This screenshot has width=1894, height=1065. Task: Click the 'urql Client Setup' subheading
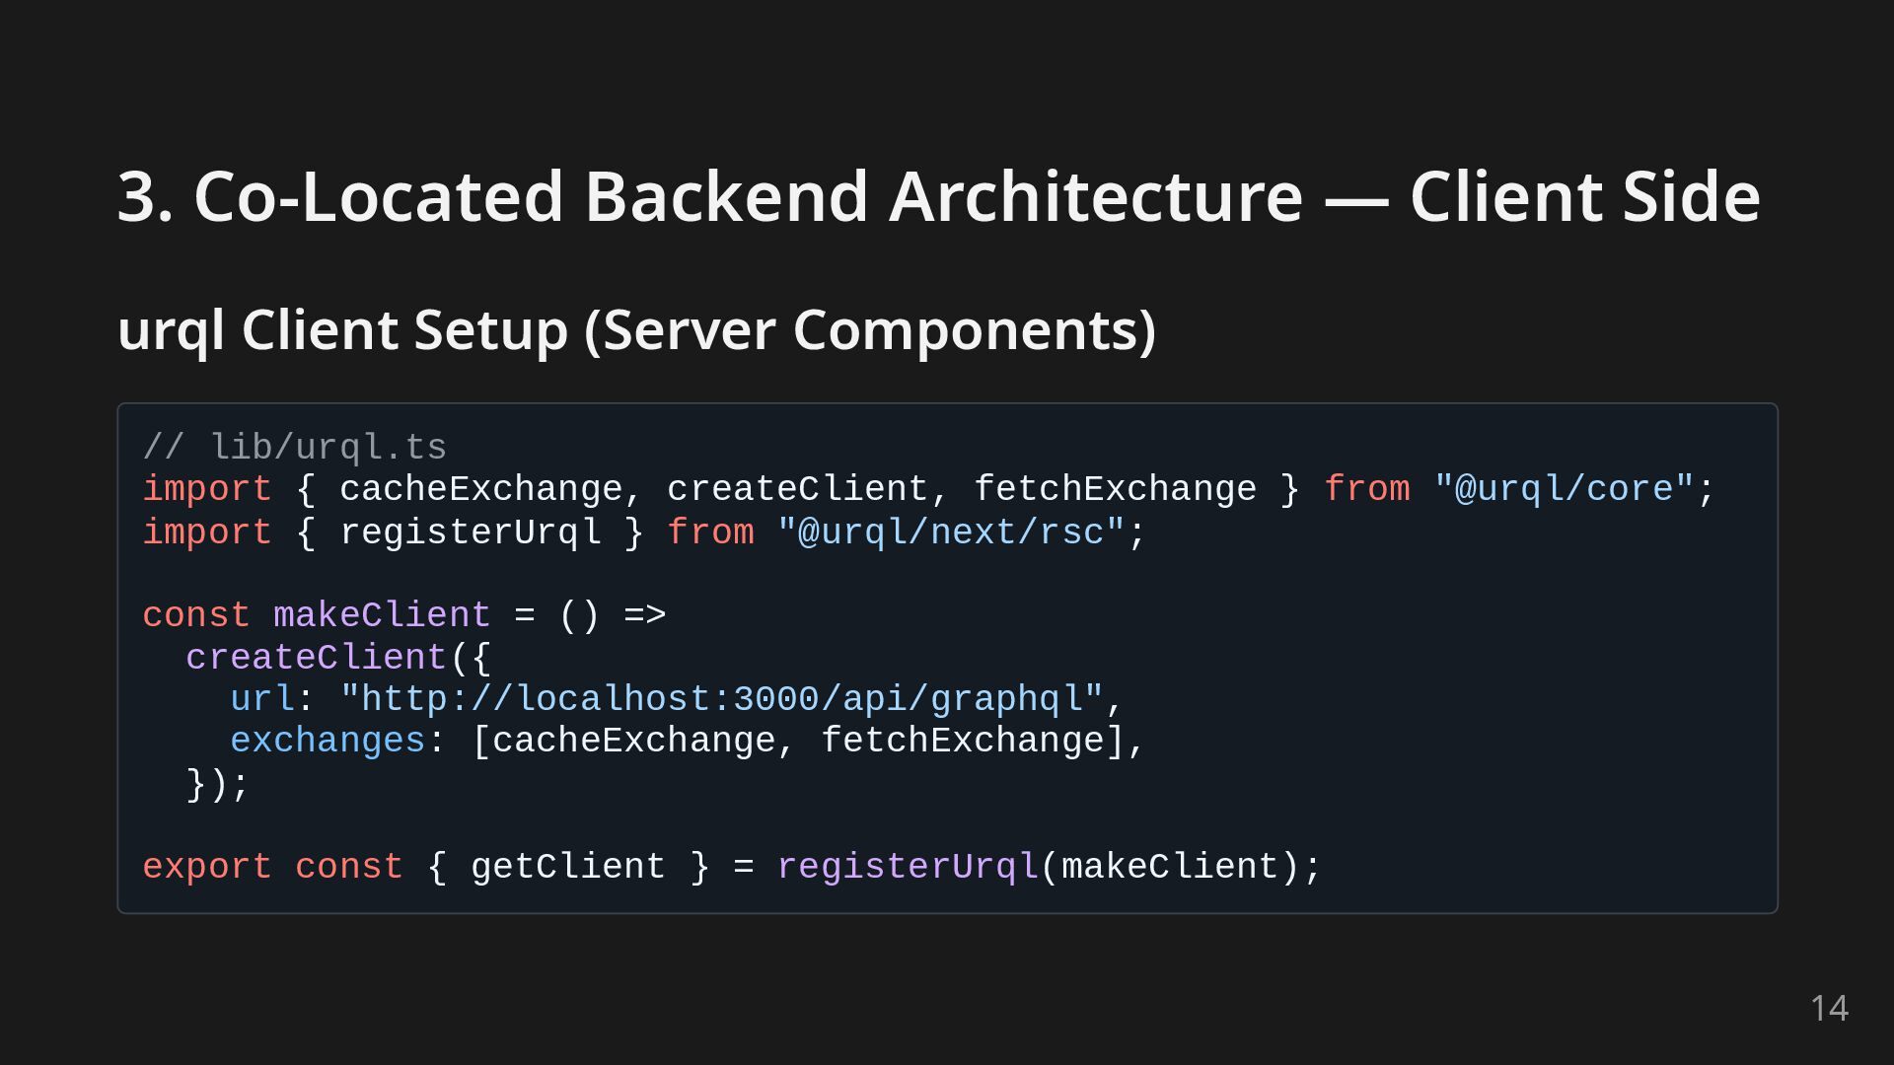[636, 329]
